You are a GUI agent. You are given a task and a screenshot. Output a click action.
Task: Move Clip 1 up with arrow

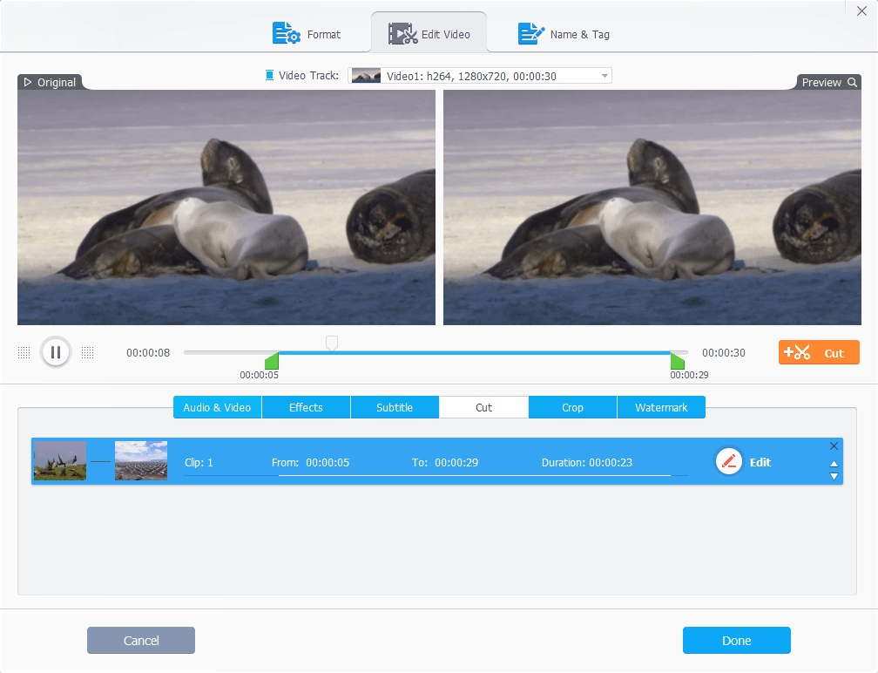834,464
